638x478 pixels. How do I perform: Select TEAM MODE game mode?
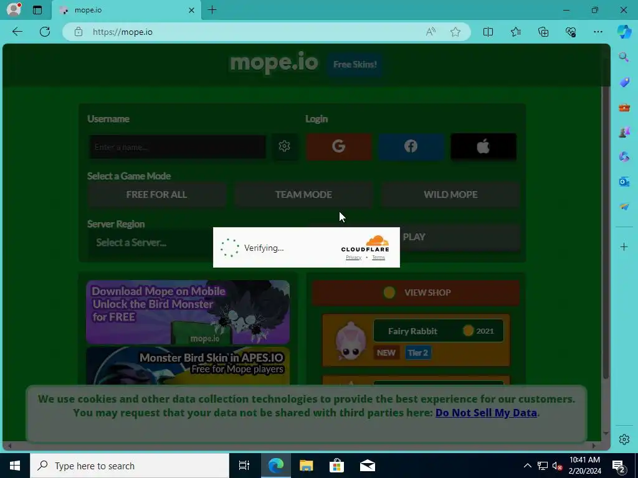pyautogui.click(x=303, y=195)
